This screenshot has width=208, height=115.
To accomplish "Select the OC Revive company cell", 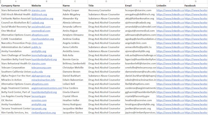I will pyautogui.click(x=16, y=100).
